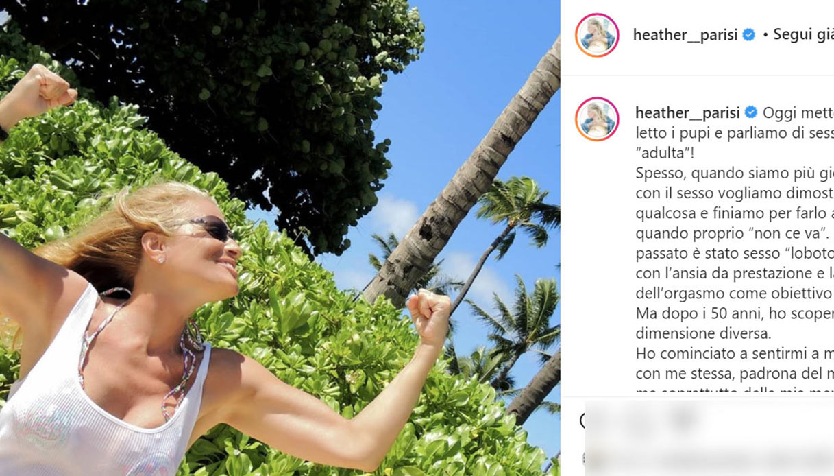Click the verified badge in the post header
The width and height of the screenshot is (834, 476).
click(749, 35)
